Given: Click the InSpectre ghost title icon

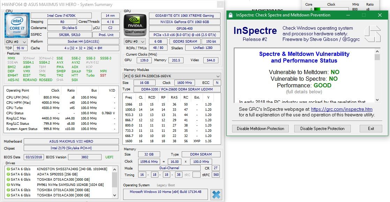Looking at the screenshot, I should (x=231, y=15).
